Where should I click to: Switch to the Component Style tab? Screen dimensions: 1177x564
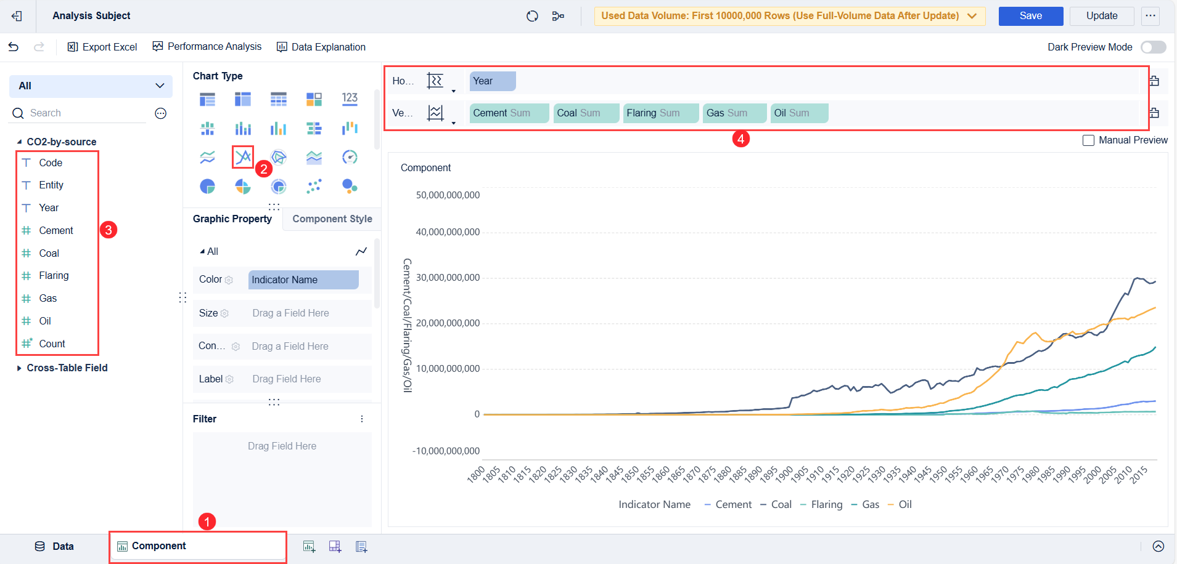pos(332,219)
